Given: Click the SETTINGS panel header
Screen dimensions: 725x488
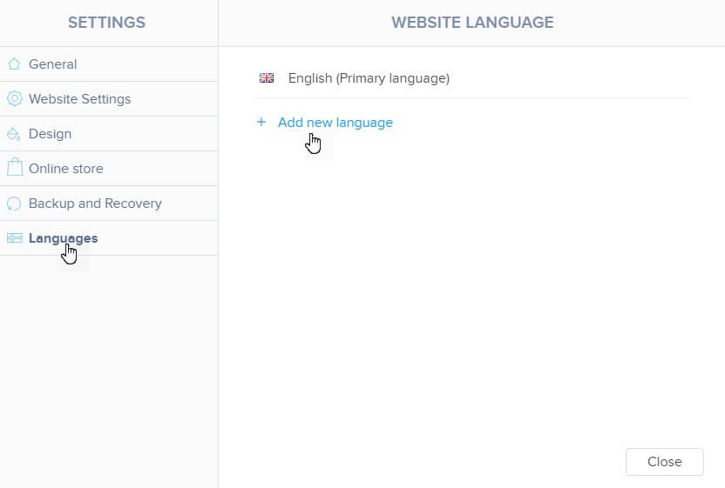Looking at the screenshot, I should [106, 23].
